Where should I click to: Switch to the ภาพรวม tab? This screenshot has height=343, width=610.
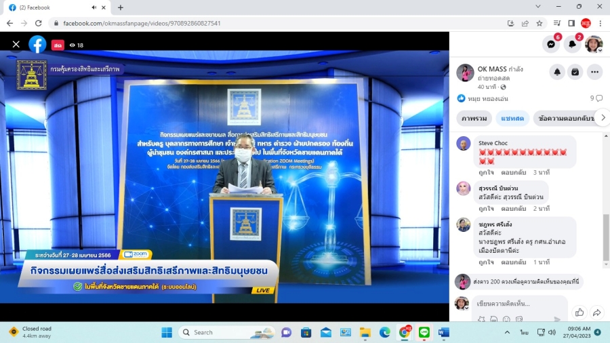point(474,118)
